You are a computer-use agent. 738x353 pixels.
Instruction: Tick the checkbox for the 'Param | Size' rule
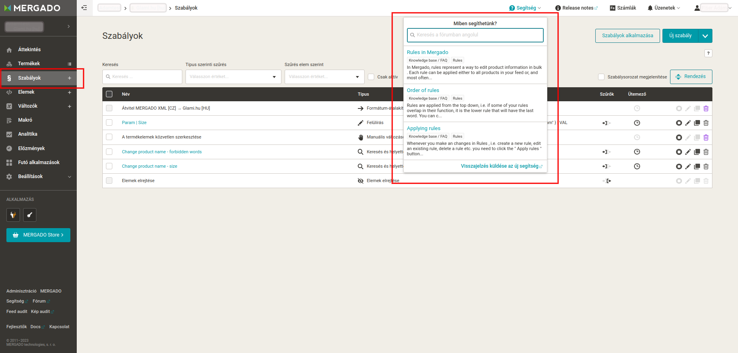click(109, 123)
